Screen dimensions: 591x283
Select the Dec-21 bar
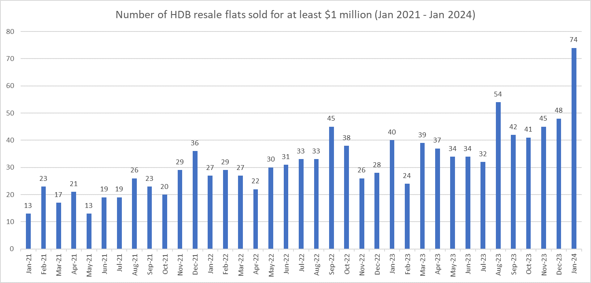[195, 200]
